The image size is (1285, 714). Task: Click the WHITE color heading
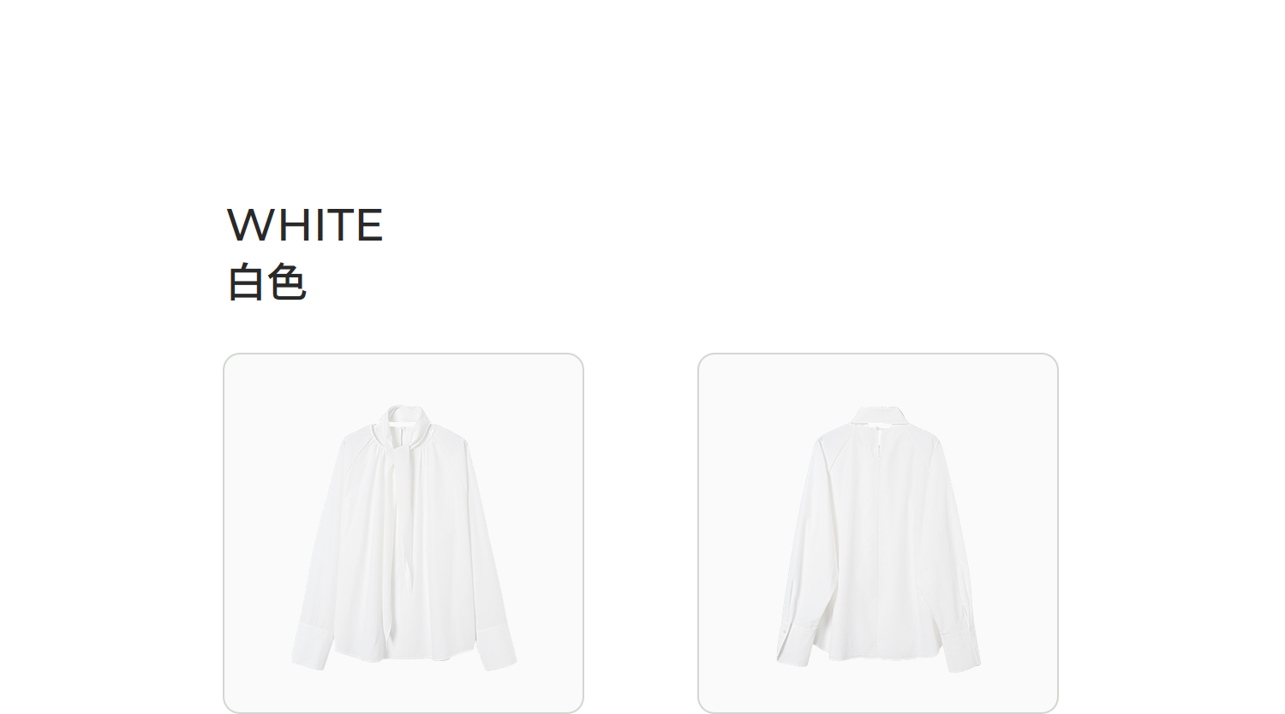tap(305, 225)
